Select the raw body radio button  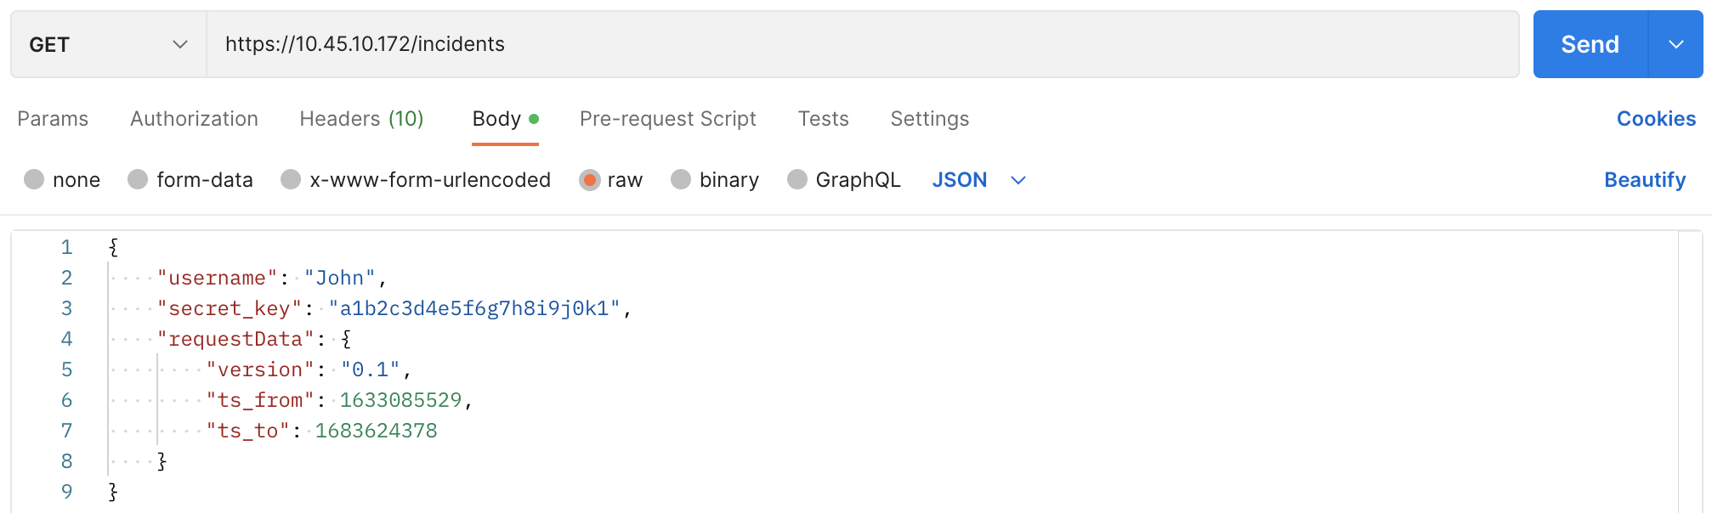pos(589,180)
